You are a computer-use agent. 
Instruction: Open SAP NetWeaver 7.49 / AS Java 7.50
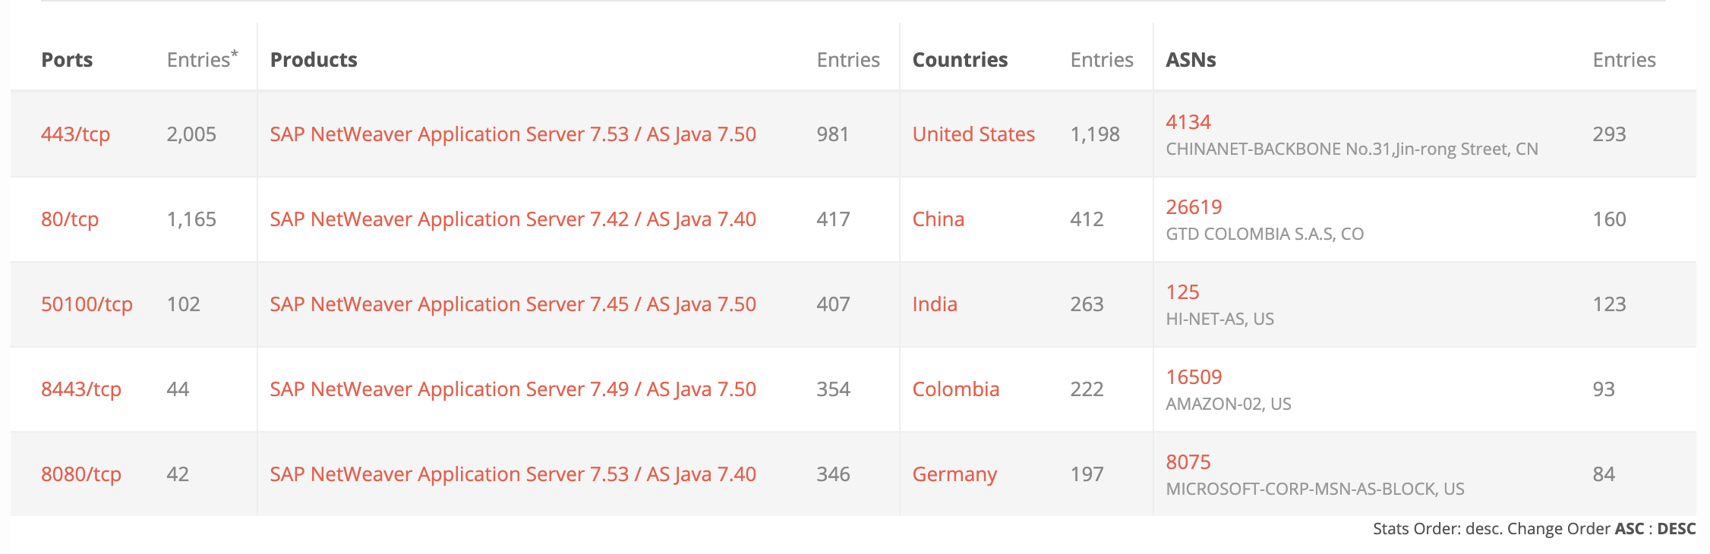pos(513,389)
